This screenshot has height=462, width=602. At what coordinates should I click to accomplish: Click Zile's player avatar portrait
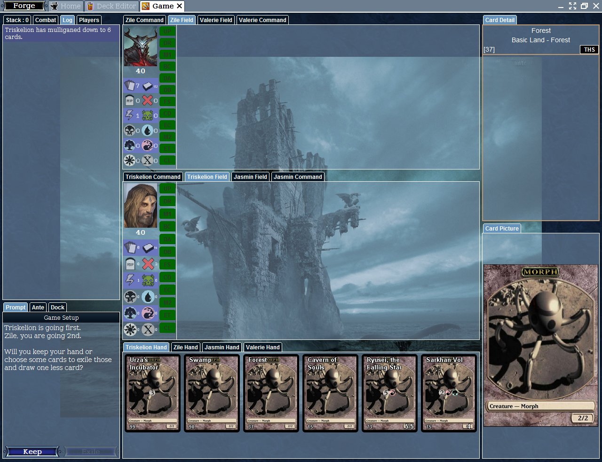tap(141, 46)
